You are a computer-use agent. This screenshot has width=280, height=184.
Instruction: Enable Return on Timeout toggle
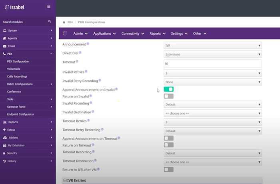(x=168, y=145)
